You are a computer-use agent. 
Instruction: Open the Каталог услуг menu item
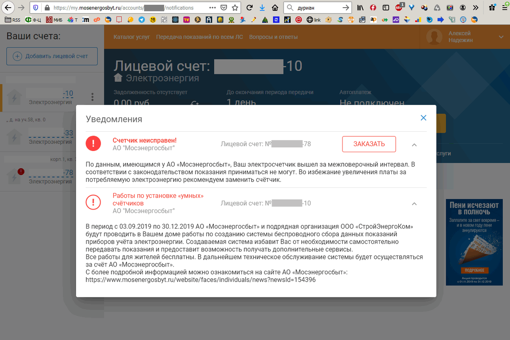coord(132,37)
